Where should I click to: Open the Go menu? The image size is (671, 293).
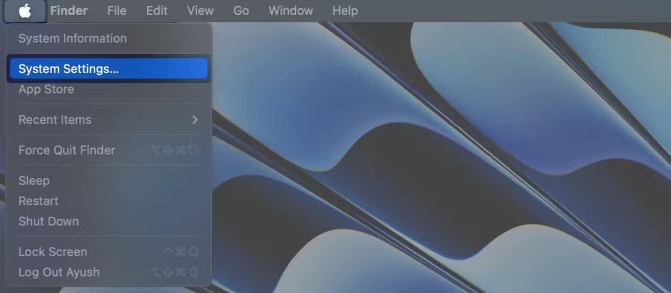coord(241,10)
